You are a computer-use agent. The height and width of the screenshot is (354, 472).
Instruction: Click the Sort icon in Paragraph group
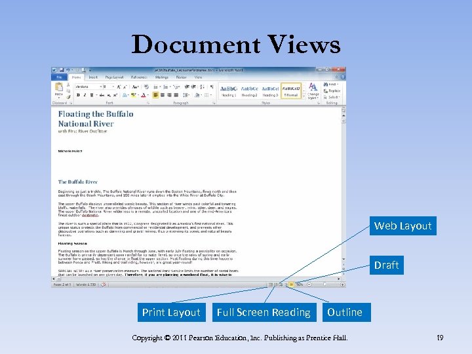coord(203,87)
